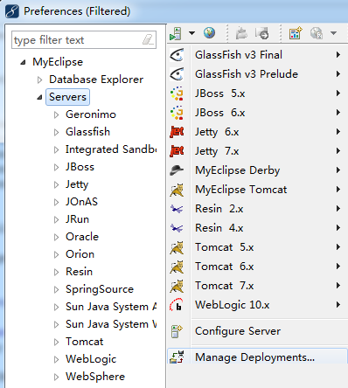Click the new perspective toolbar icon
The width and height of the screenshot is (348, 388).
(296, 33)
